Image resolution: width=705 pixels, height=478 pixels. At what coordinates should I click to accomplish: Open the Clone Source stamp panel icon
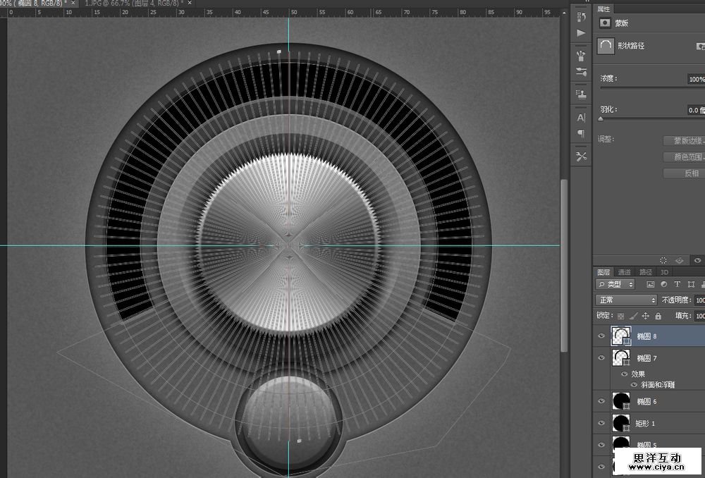pos(581,94)
